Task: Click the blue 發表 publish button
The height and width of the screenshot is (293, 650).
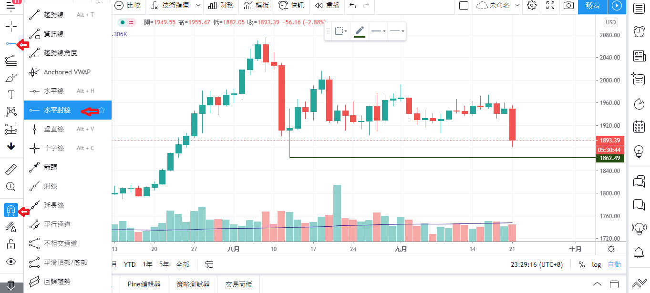Action: (x=592, y=6)
